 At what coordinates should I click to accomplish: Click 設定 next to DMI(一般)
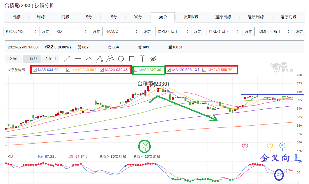[299, 31]
